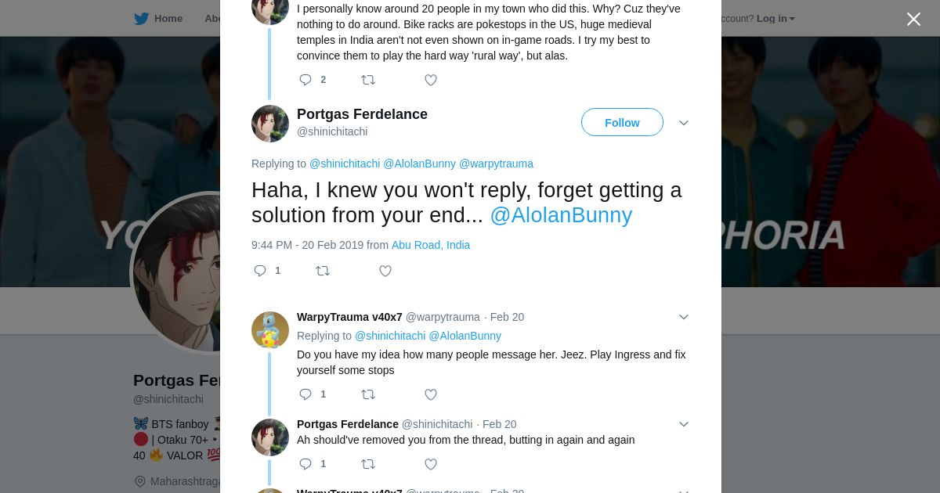Image resolution: width=940 pixels, height=493 pixels.
Task: Open WarpyTrauma's profile avatar
Action: point(270,330)
